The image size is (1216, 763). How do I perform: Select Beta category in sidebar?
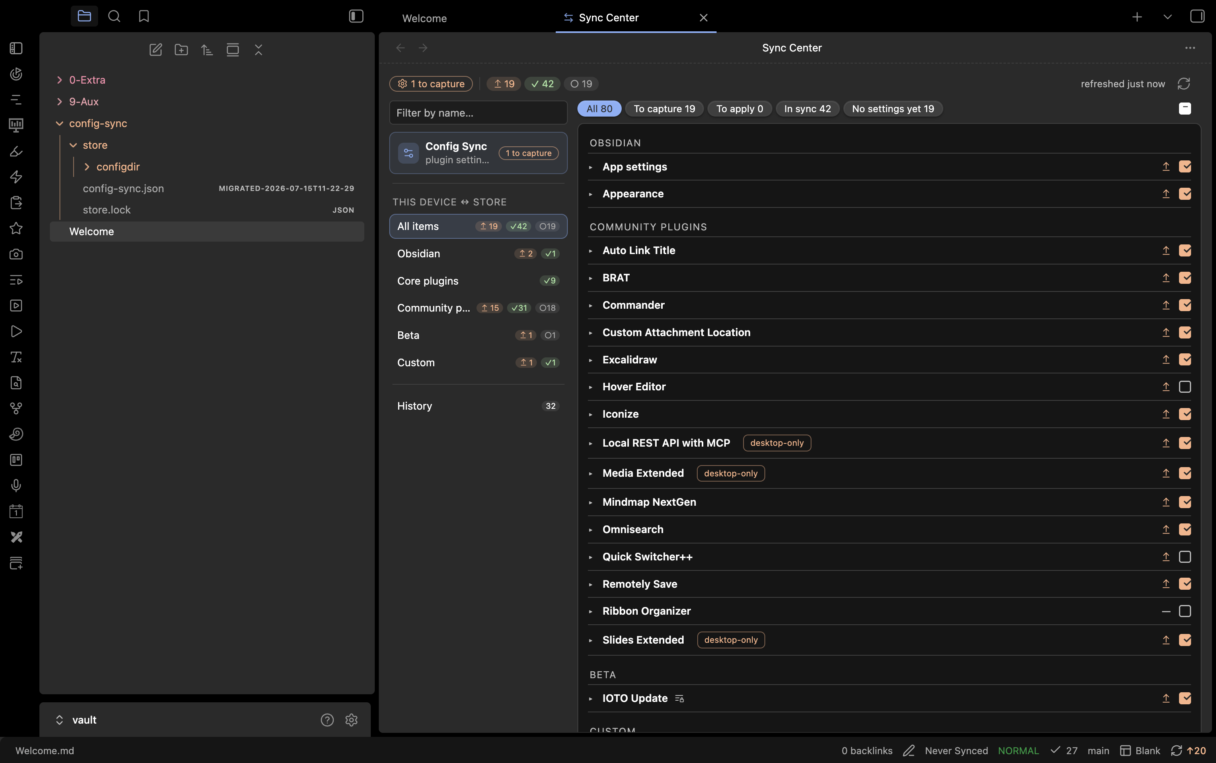[478, 335]
